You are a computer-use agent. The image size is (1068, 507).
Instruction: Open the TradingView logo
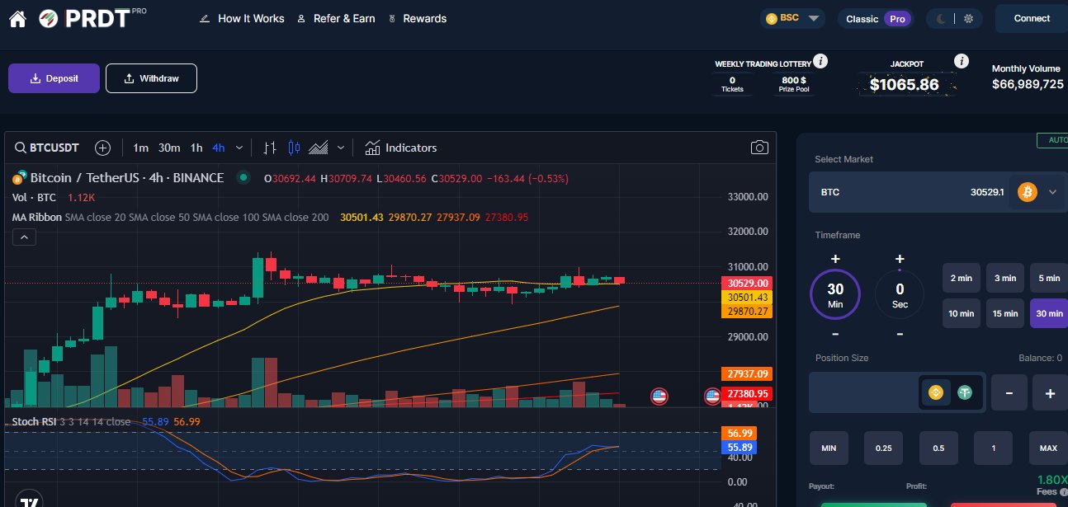pyautogui.click(x=30, y=501)
